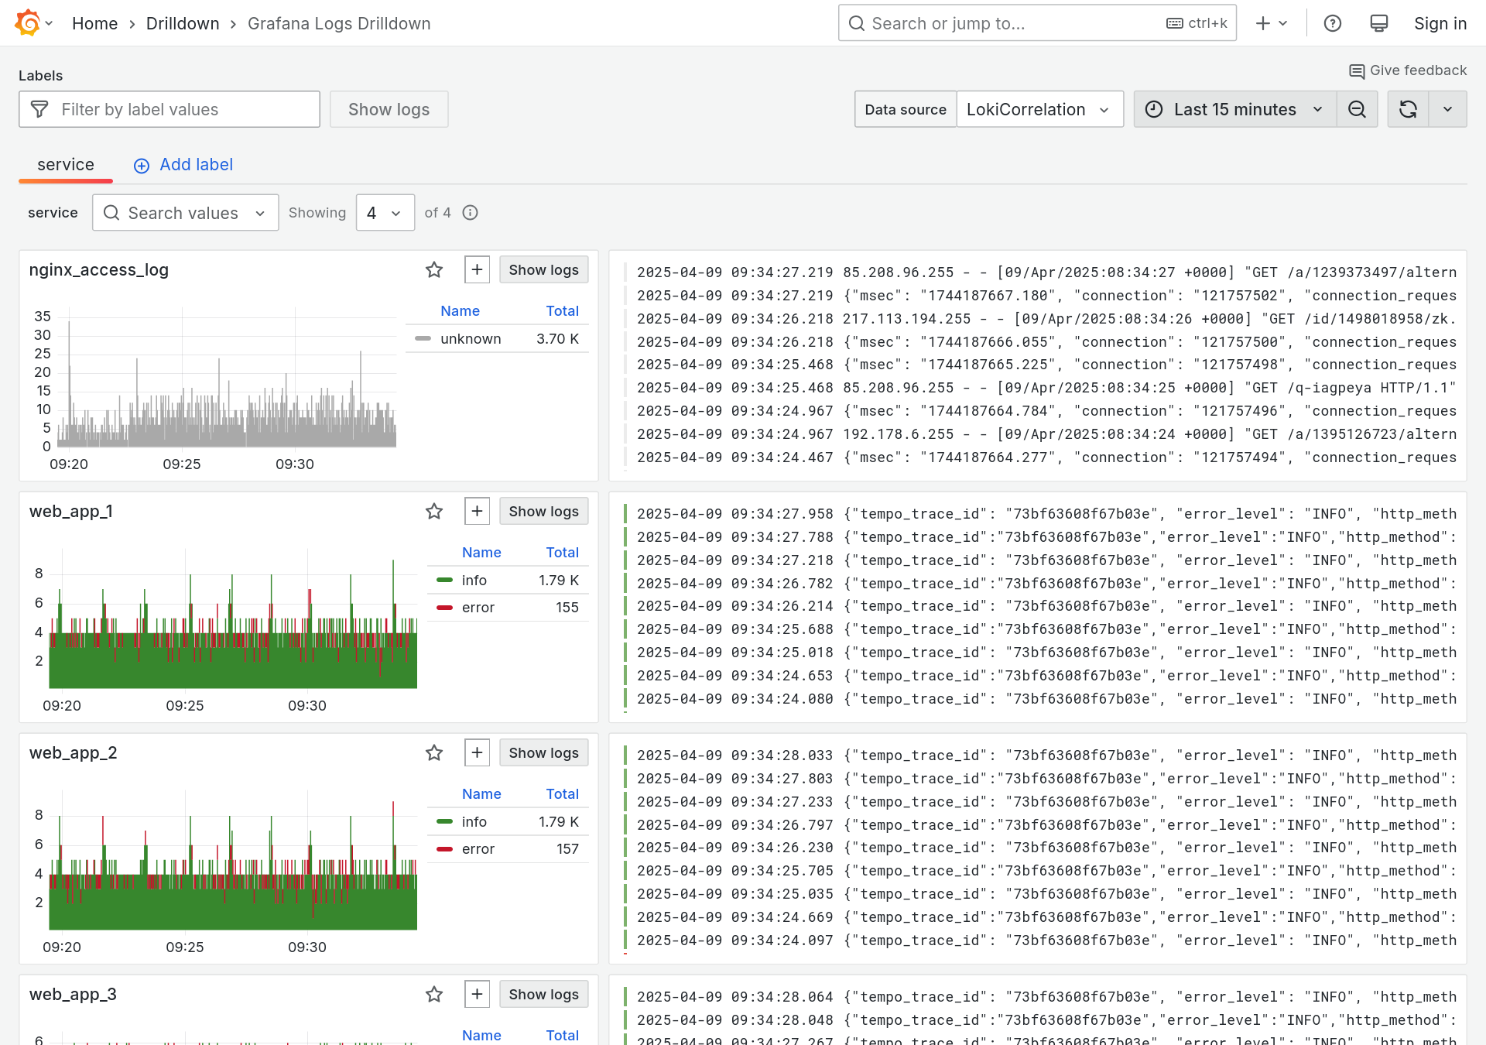Refresh the dashboard with the refresh icon
Screen dimensions: 1486x1045
click(x=1408, y=109)
